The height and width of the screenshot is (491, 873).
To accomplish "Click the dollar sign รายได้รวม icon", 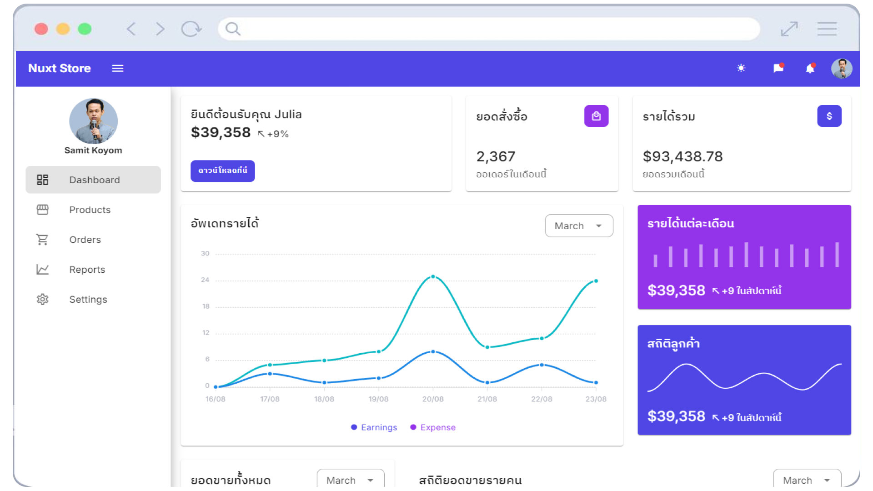I will [829, 117].
